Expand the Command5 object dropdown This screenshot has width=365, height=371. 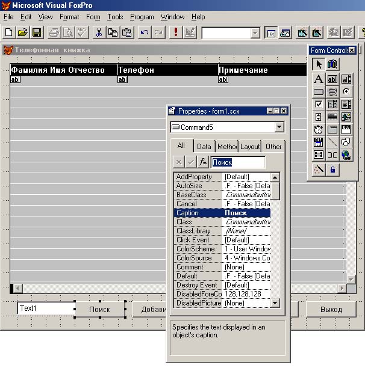(x=279, y=127)
